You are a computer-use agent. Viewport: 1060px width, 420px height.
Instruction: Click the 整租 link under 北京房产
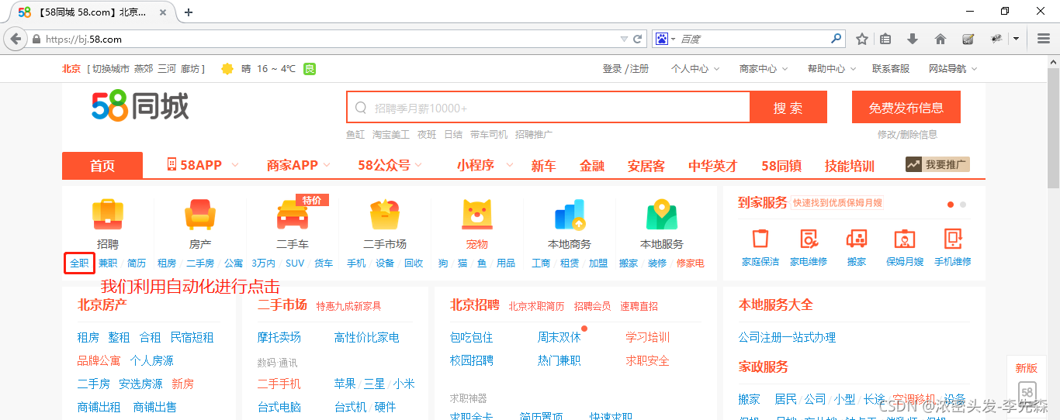pos(119,337)
